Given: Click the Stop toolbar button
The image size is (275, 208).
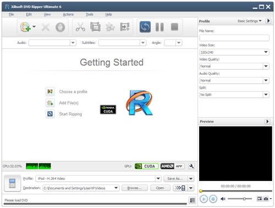Looking at the screenshot, I should pos(174,27).
